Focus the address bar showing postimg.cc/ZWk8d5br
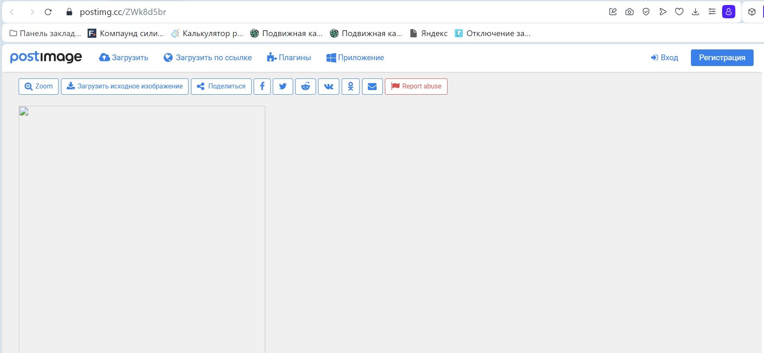Image resolution: width=764 pixels, height=353 pixels. 123,12
